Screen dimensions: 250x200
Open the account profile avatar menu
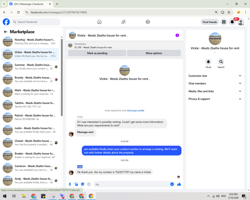click(240, 22)
